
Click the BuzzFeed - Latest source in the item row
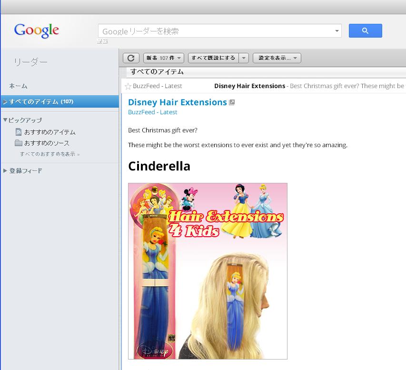[157, 86]
